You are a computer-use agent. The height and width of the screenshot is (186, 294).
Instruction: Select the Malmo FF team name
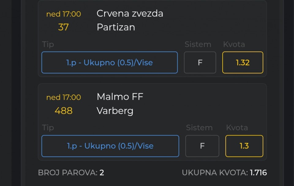[120, 97]
